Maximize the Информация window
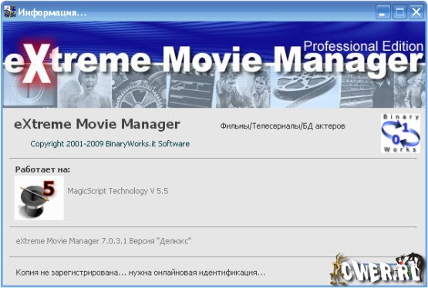 coord(399,12)
